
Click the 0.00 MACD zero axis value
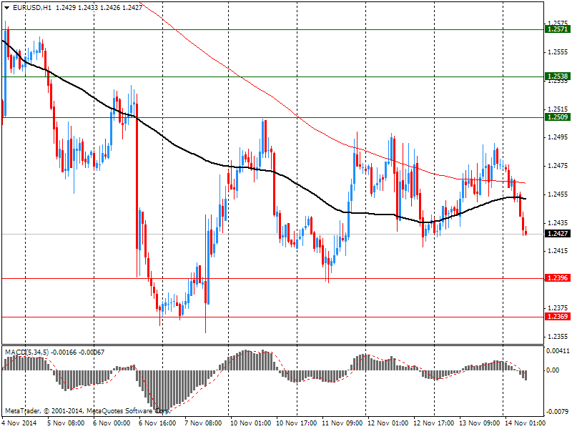(553, 370)
